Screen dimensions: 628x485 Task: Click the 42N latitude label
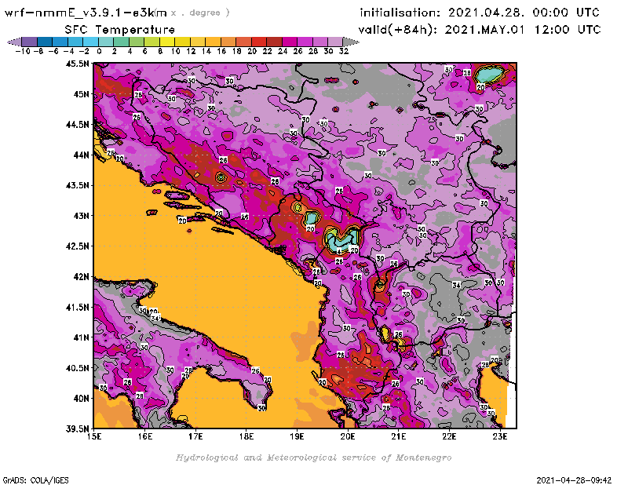(x=81, y=276)
